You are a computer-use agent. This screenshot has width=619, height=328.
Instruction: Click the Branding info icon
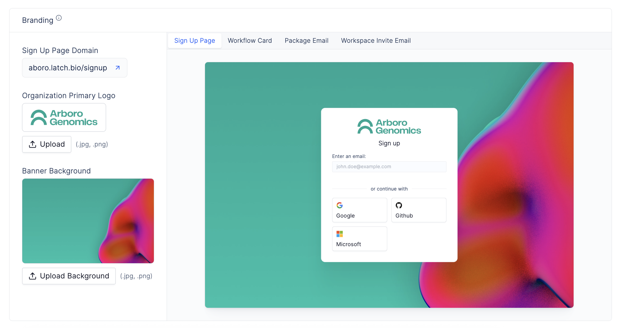[x=59, y=18]
